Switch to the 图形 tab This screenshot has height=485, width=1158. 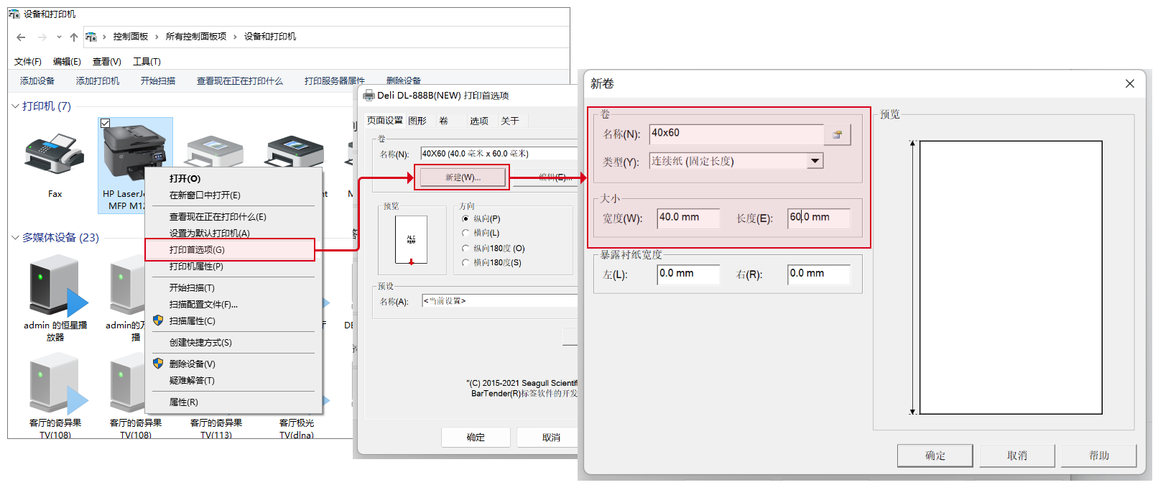coord(417,121)
